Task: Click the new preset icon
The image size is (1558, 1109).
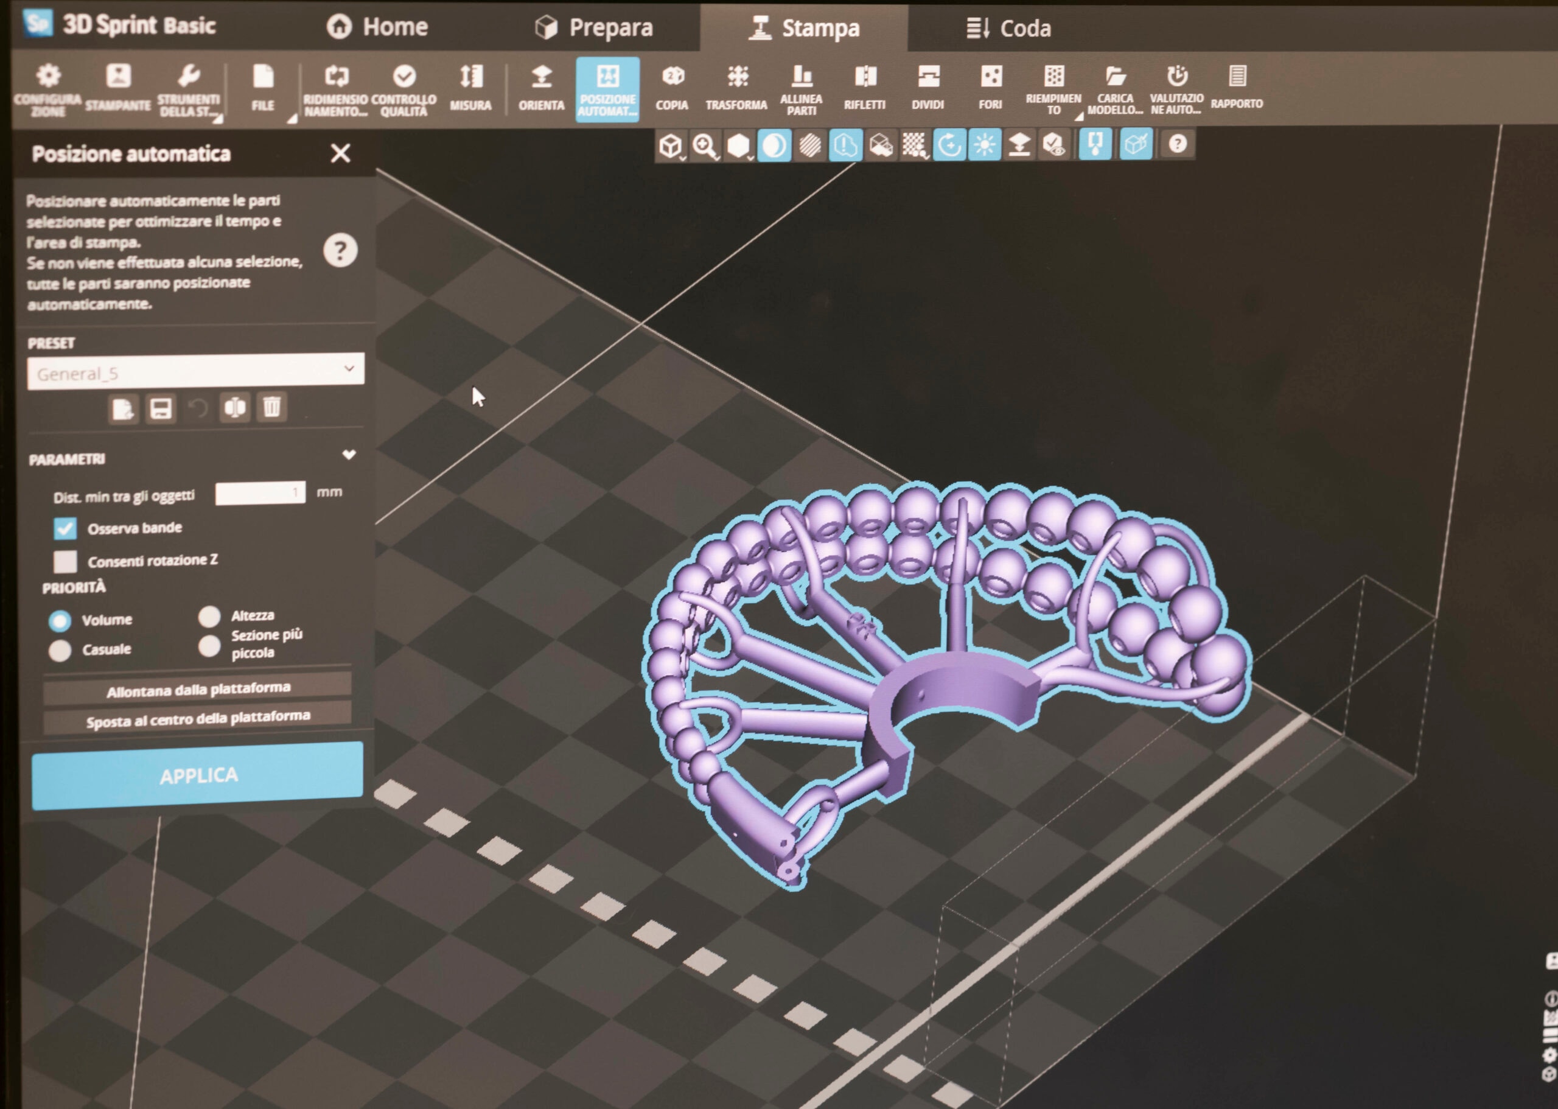Action: (123, 408)
